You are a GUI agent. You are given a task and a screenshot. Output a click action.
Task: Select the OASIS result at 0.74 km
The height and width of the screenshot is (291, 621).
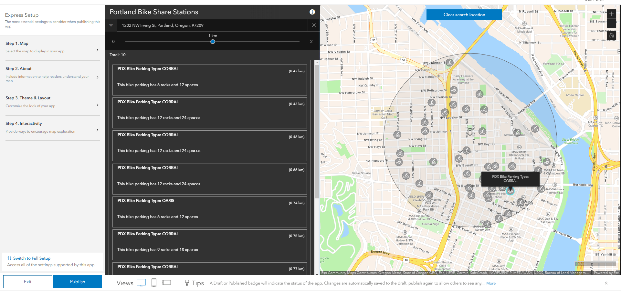coord(210,212)
